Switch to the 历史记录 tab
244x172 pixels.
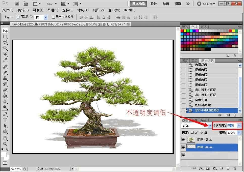pos(207,61)
